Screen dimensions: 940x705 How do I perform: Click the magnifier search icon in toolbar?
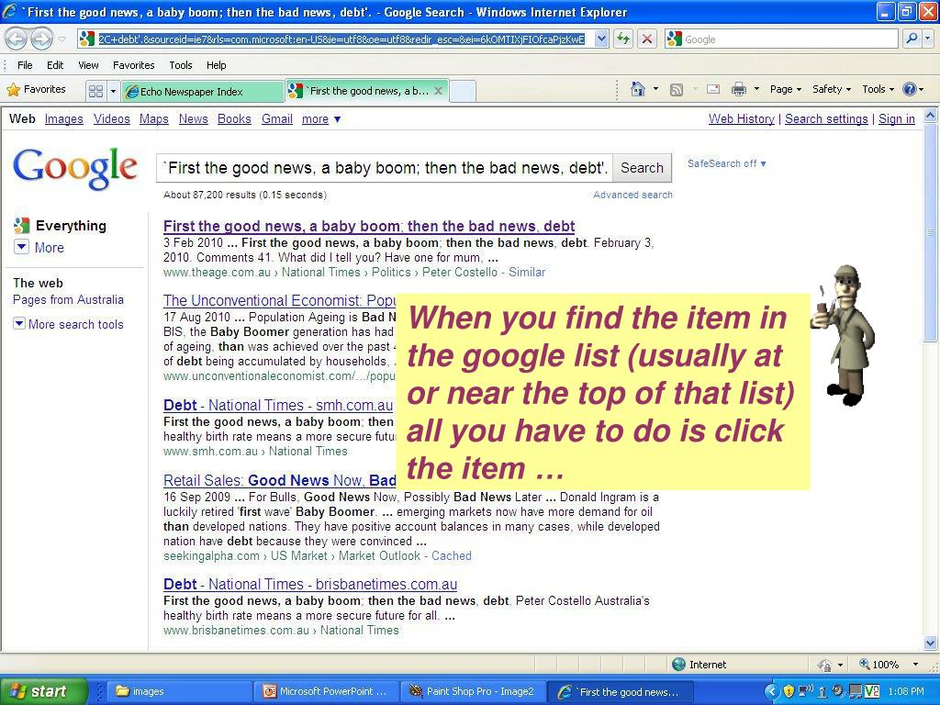point(912,39)
